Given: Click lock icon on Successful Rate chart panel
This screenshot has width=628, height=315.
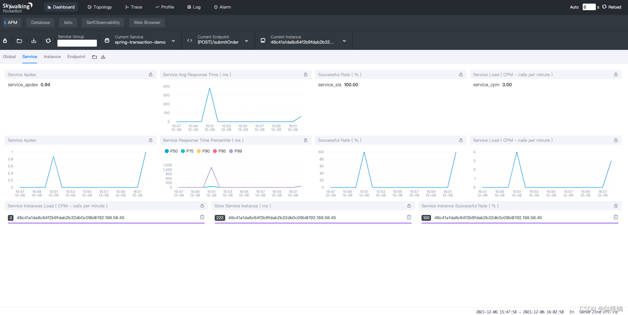Looking at the screenshot, I should [x=461, y=140].
